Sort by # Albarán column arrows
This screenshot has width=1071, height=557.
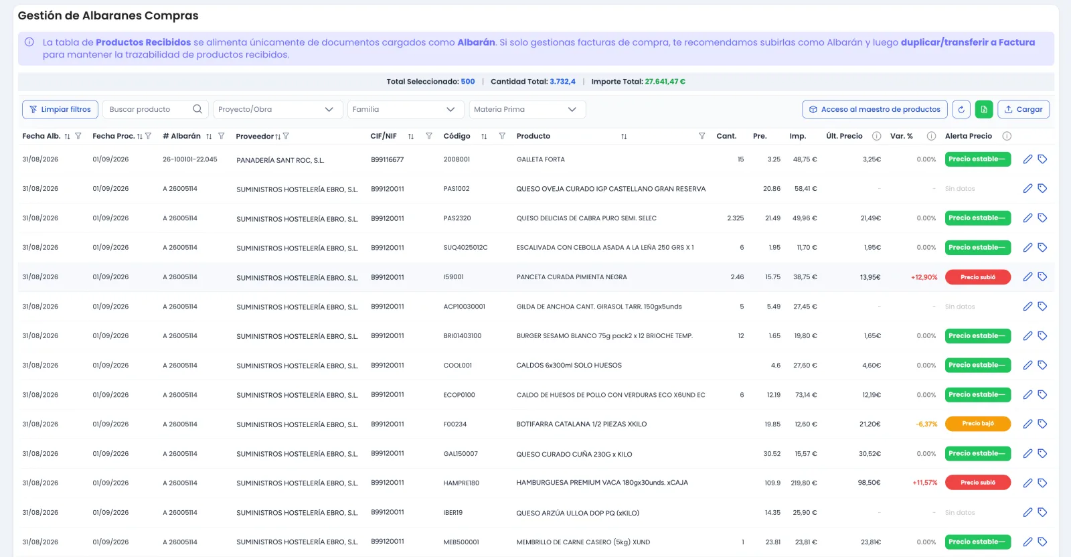(209, 136)
